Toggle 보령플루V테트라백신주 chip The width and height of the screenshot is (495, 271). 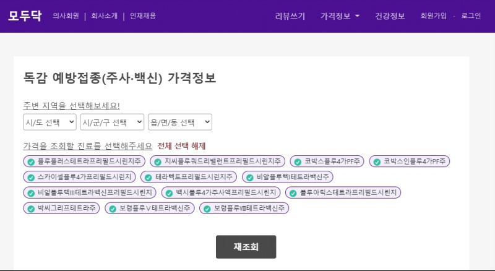[149, 208]
